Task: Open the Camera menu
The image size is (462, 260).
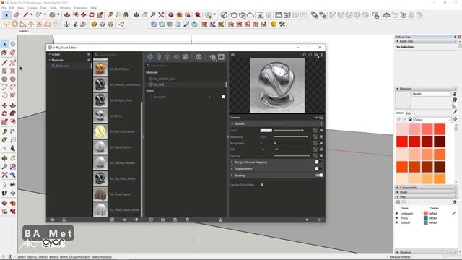Action: pyautogui.click(x=32, y=8)
